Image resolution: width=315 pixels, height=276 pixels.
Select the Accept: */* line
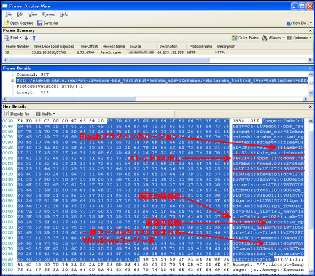tap(33, 92)
